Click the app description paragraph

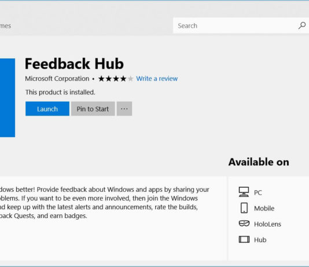104,203
